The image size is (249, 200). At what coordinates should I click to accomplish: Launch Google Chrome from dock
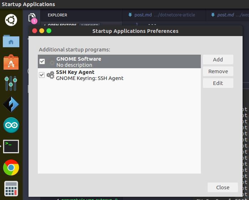(x=11, y=167)
